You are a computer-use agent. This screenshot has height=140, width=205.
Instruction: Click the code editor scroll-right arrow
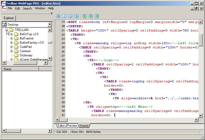point(196,120)
